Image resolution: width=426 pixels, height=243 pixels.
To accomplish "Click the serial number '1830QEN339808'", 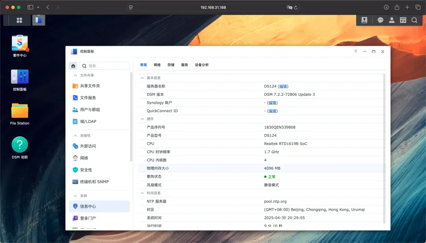I will coord(280,127).
